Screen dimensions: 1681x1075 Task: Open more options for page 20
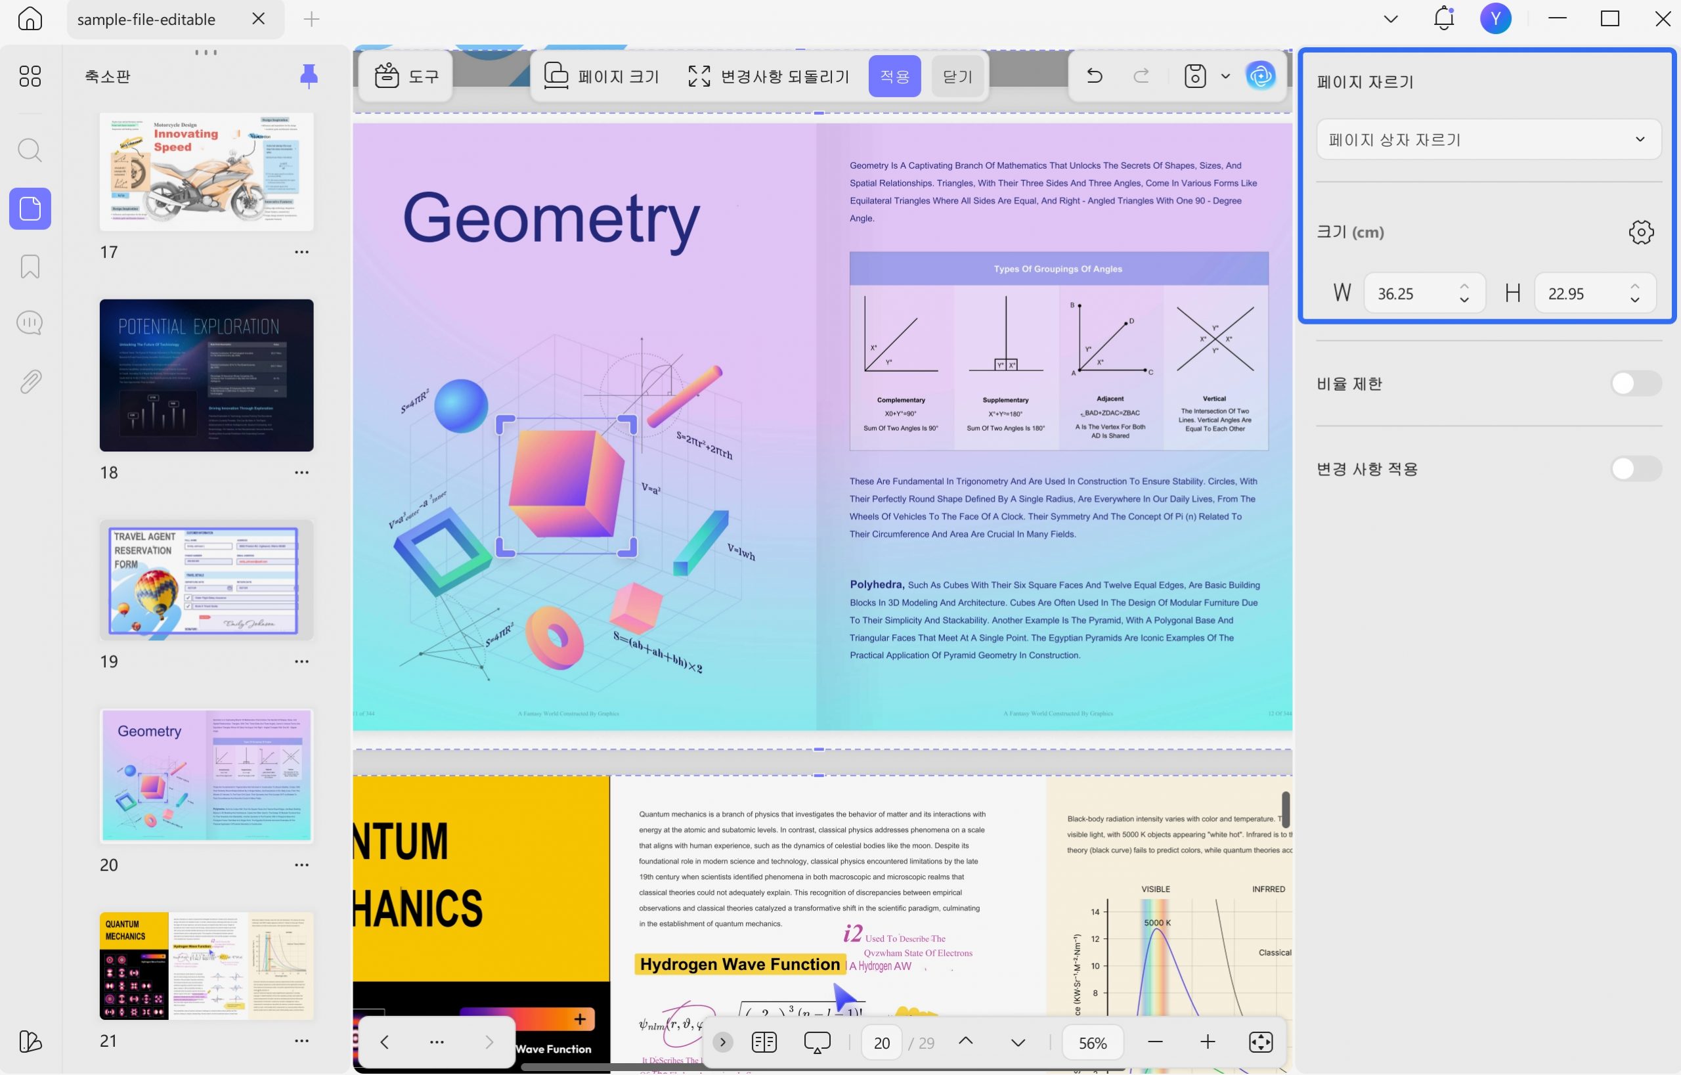point(301,866)
